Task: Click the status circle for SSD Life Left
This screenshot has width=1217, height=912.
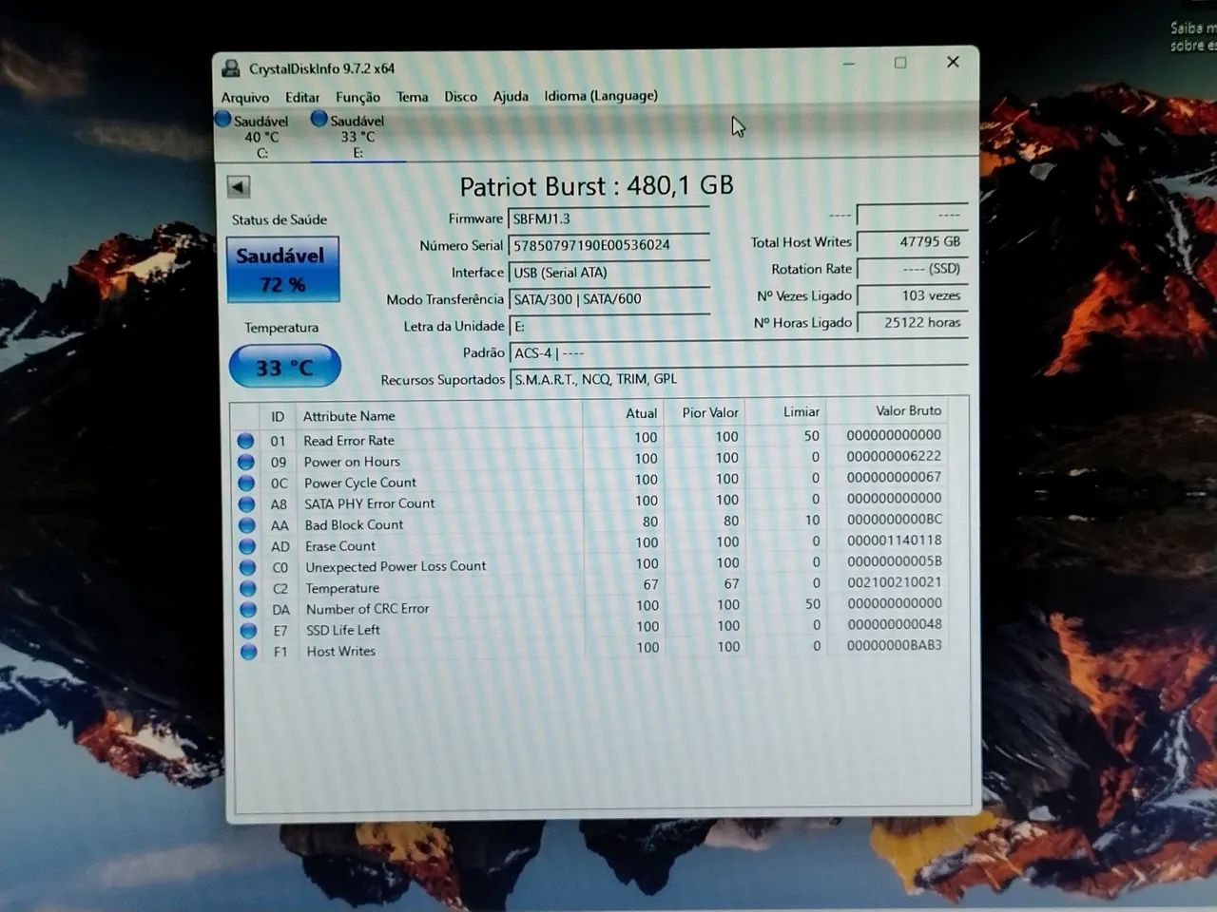Action: (248, 631)
